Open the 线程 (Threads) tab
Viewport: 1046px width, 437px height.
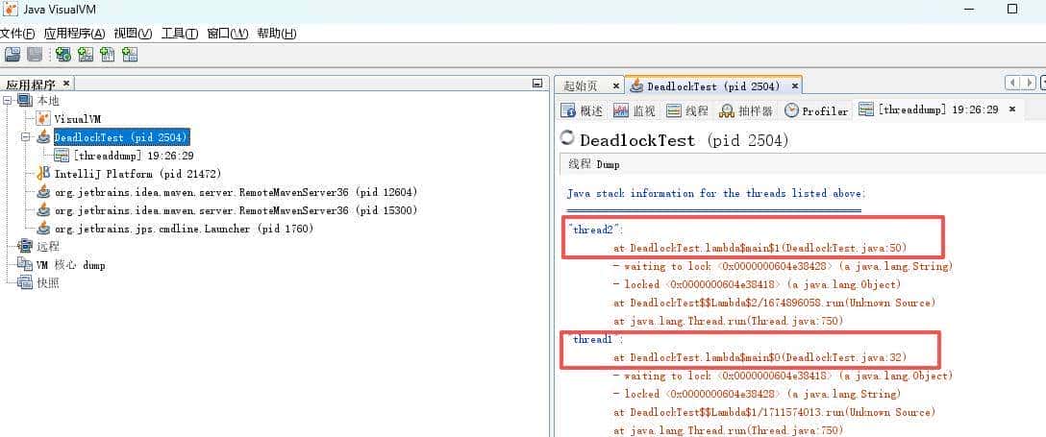(x=687, y=111)
